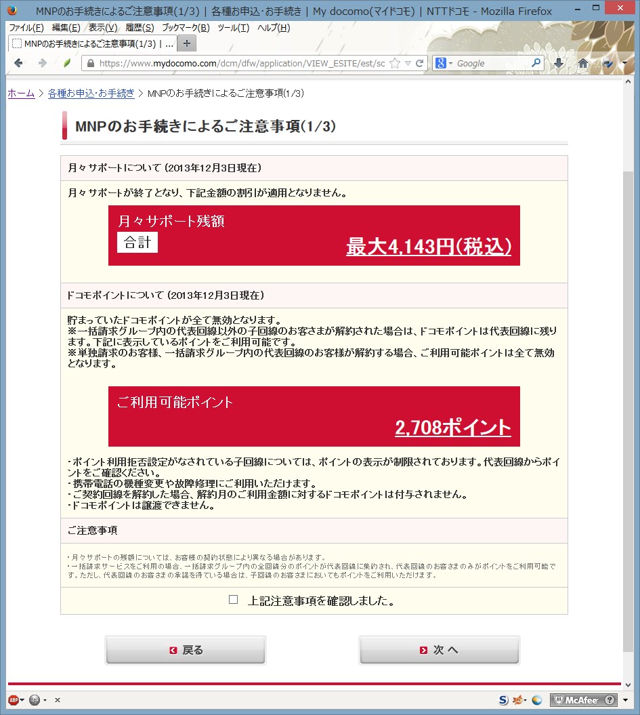The width and height of the screenshot is (640, 715).
Task: Go back with the browser Back arrow
Action: point(18,63)
